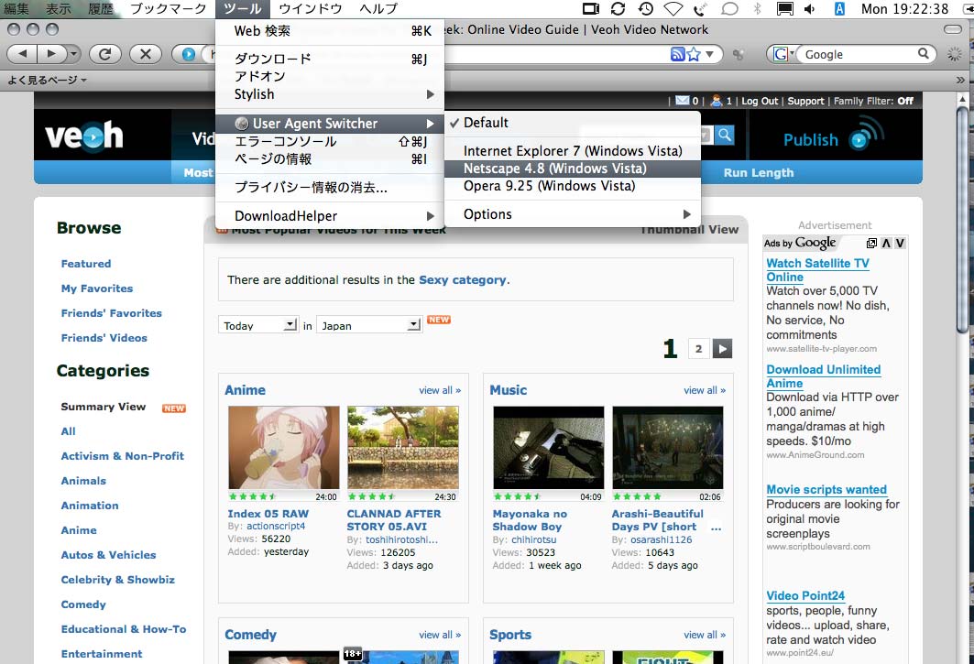Expand the Options submenu
Image resolution: width=974 pixels, height=664 pixels.
(x=572, y=214)
